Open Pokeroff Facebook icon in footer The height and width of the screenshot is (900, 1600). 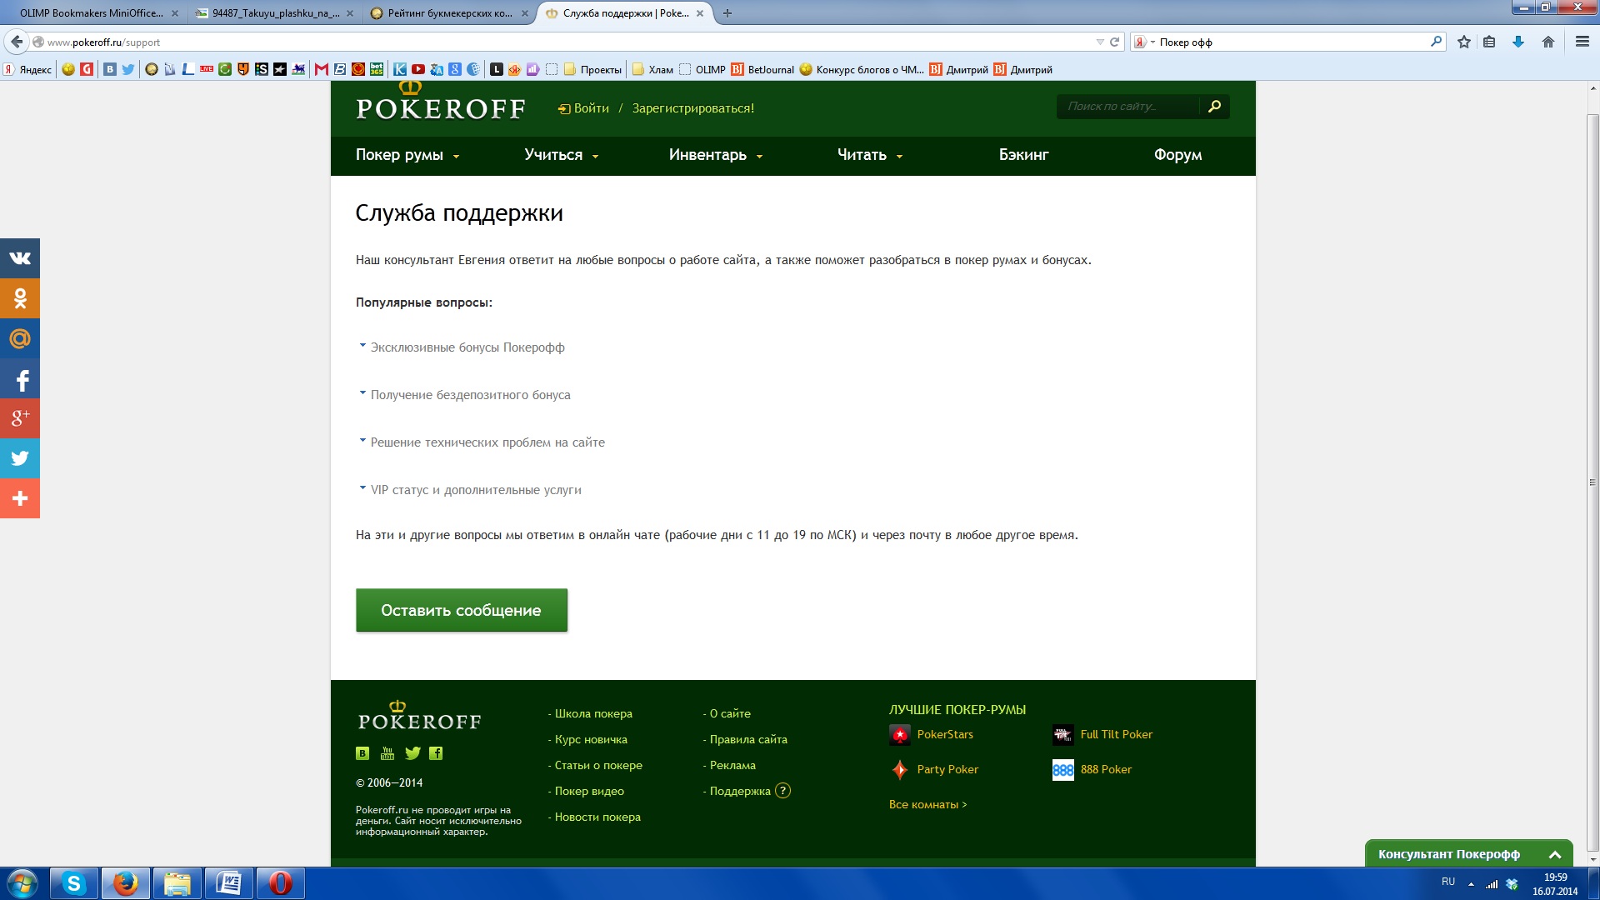click(x=436, y=753)
